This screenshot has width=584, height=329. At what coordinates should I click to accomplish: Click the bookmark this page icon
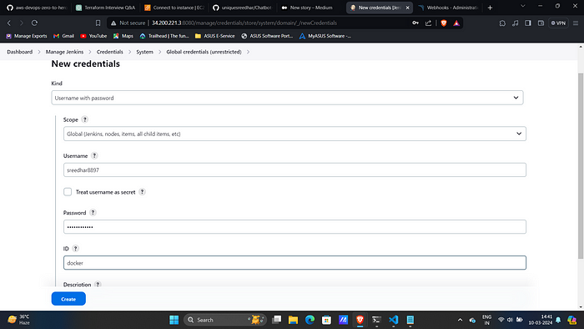tap(98, 23)
